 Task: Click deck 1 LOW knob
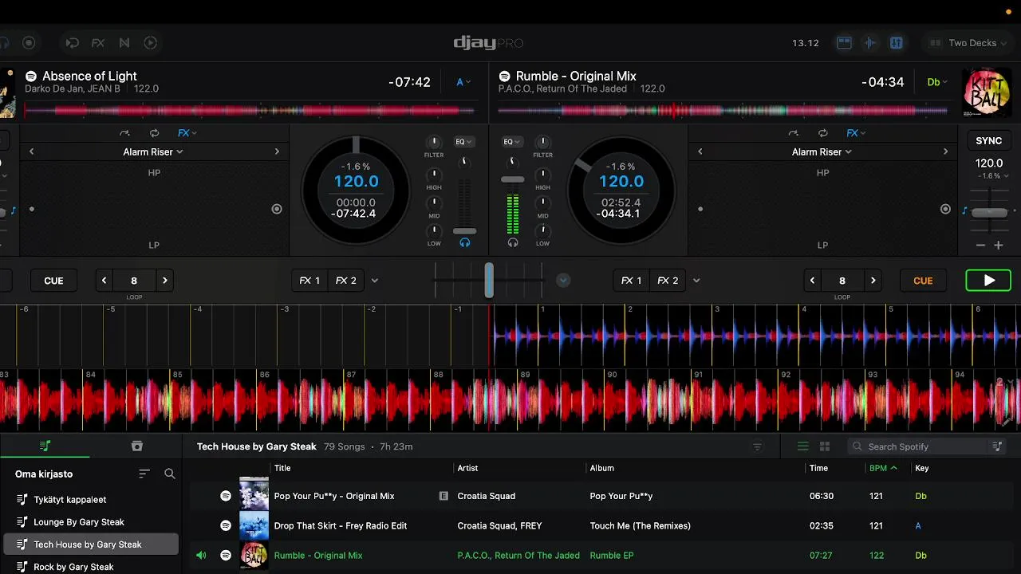click(x=434, y=231)
